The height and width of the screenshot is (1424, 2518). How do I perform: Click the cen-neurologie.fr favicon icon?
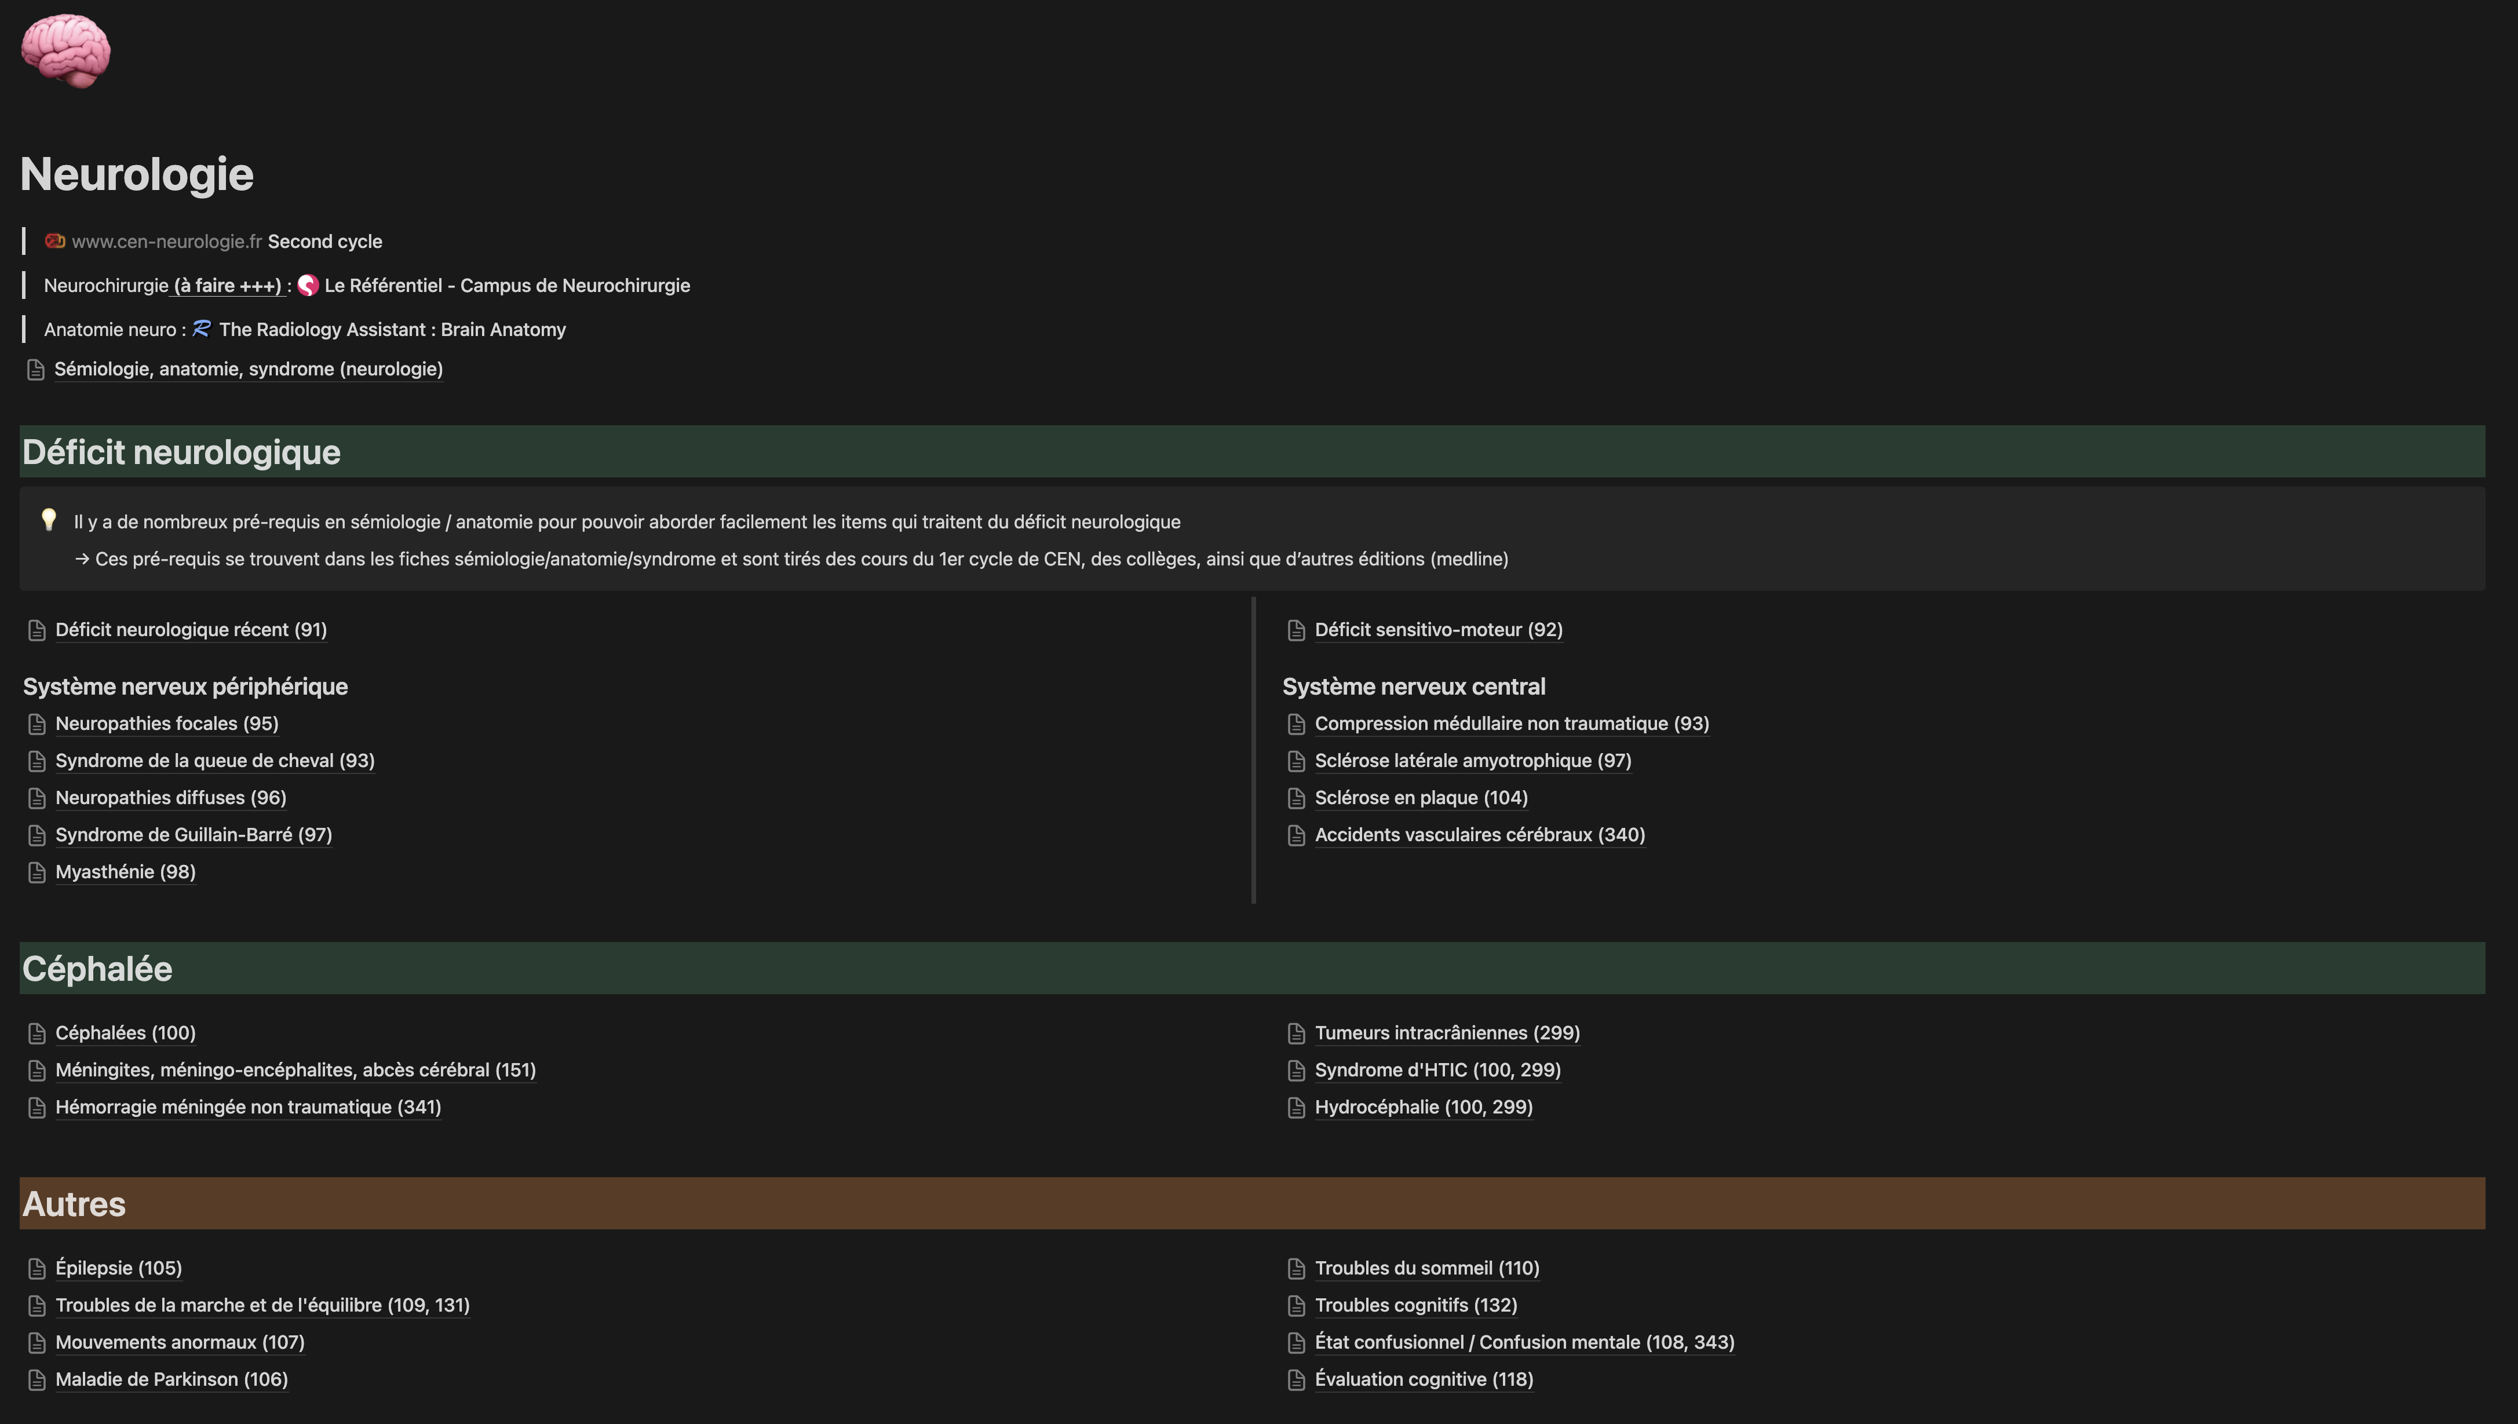pos(55,240)
